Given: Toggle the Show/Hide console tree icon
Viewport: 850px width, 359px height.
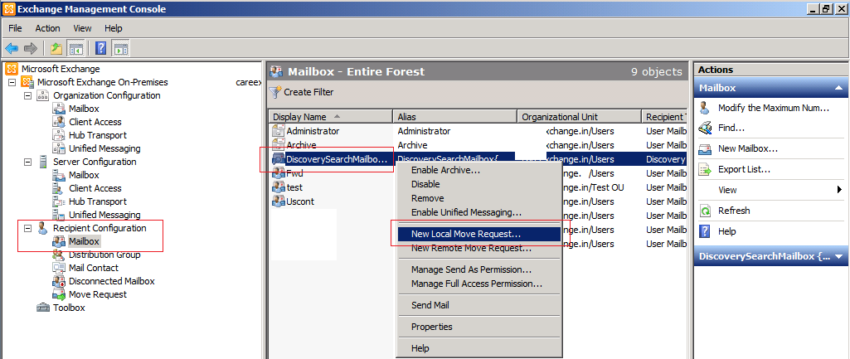Looking at the screenshot, I should point(75,48).
